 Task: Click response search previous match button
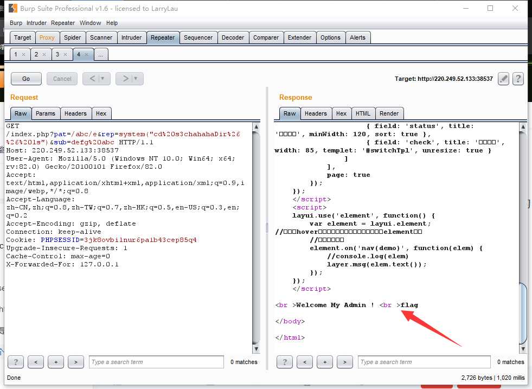click(x=304, y=362)
